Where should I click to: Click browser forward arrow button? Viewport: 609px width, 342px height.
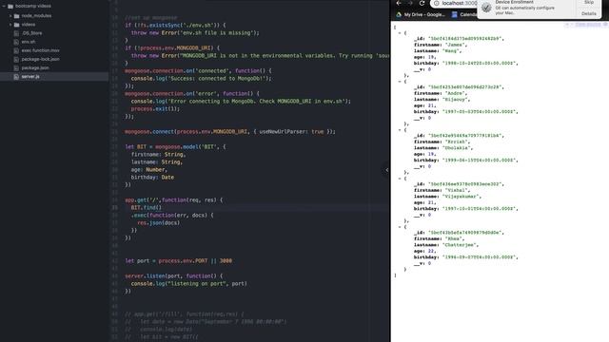[x=410, y=3]
